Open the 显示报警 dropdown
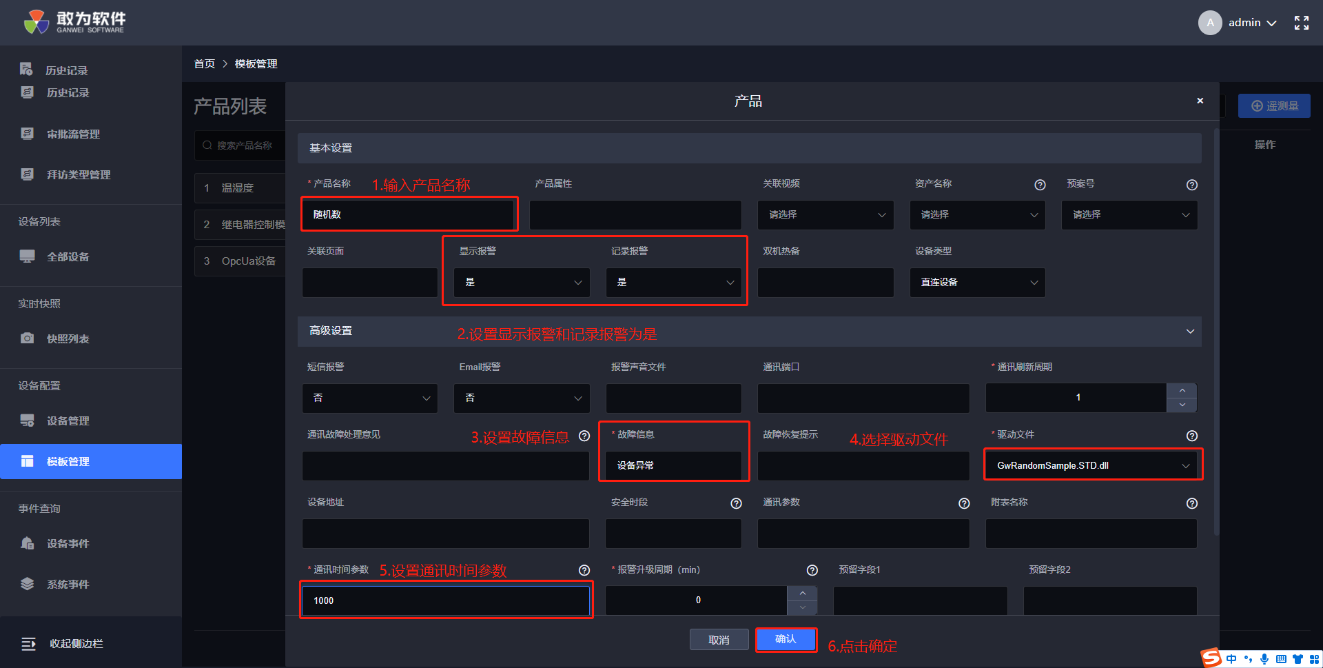Screen dimensions: 1323x668 pyautogui.click(x=522, y=283)
